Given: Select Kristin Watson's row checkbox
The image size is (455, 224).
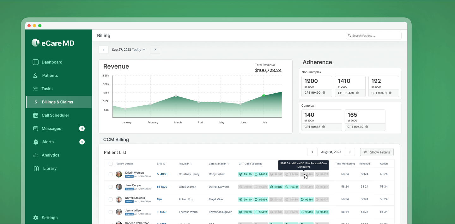Looking at the screenshot, I should pyautogui.click(x=111, y=174).
